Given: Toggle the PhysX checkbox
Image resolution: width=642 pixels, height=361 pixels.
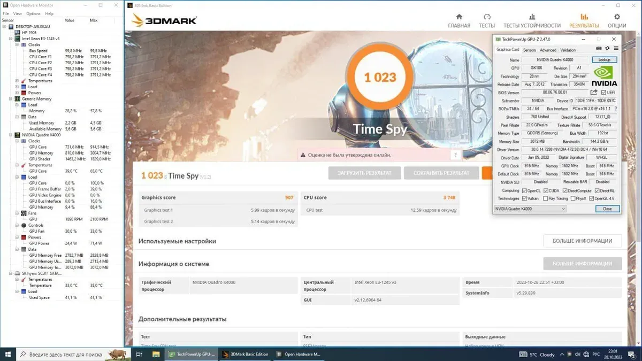Looking at the screenshot, I should 573,198.
